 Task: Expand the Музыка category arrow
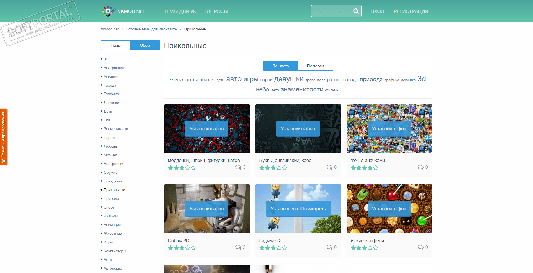(102, 155)
